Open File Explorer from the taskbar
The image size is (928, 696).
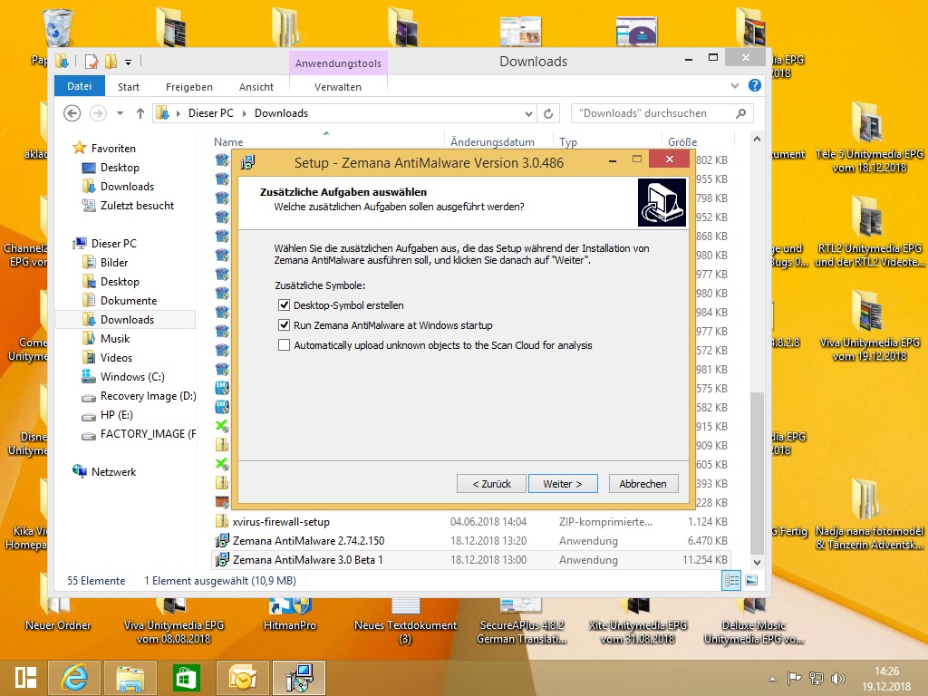[130, 678]
